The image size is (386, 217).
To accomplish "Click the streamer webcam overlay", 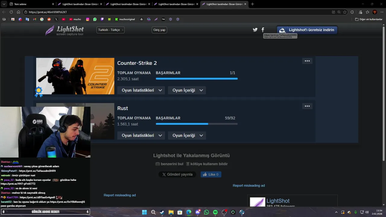I will coord(45,132).
